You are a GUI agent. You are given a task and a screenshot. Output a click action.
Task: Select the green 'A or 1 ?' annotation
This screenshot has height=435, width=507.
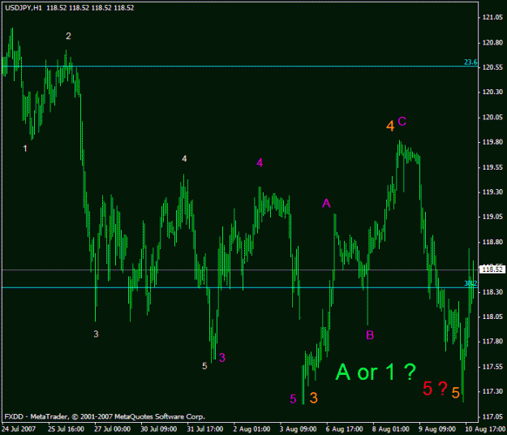coord(376,373)
